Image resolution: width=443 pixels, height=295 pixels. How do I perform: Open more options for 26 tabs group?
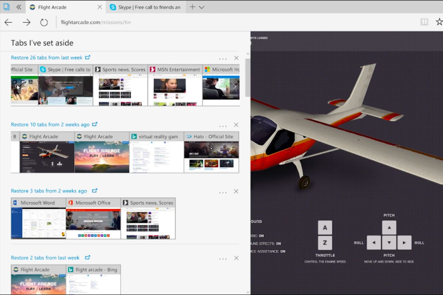click(x=223, y=58)
